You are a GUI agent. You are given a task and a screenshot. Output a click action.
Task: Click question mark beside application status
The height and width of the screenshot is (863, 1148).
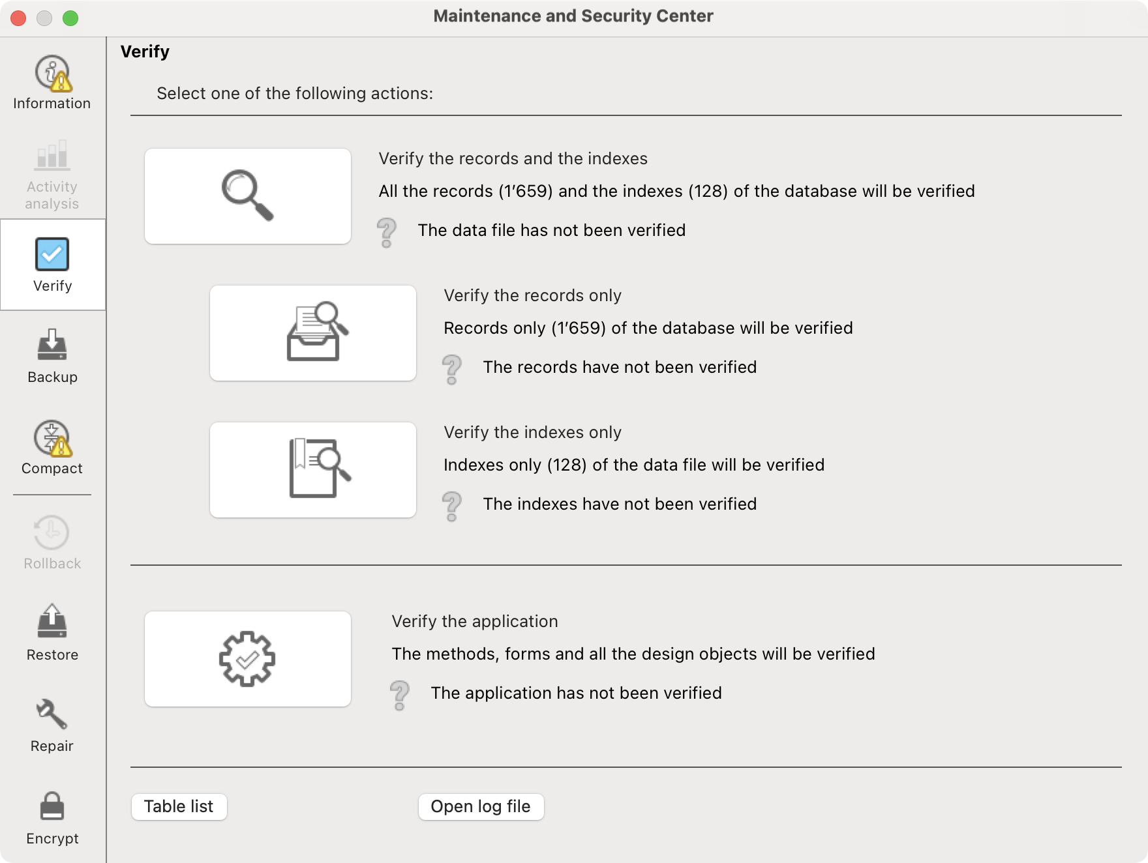pyautogui.click(x=400, y=695)
